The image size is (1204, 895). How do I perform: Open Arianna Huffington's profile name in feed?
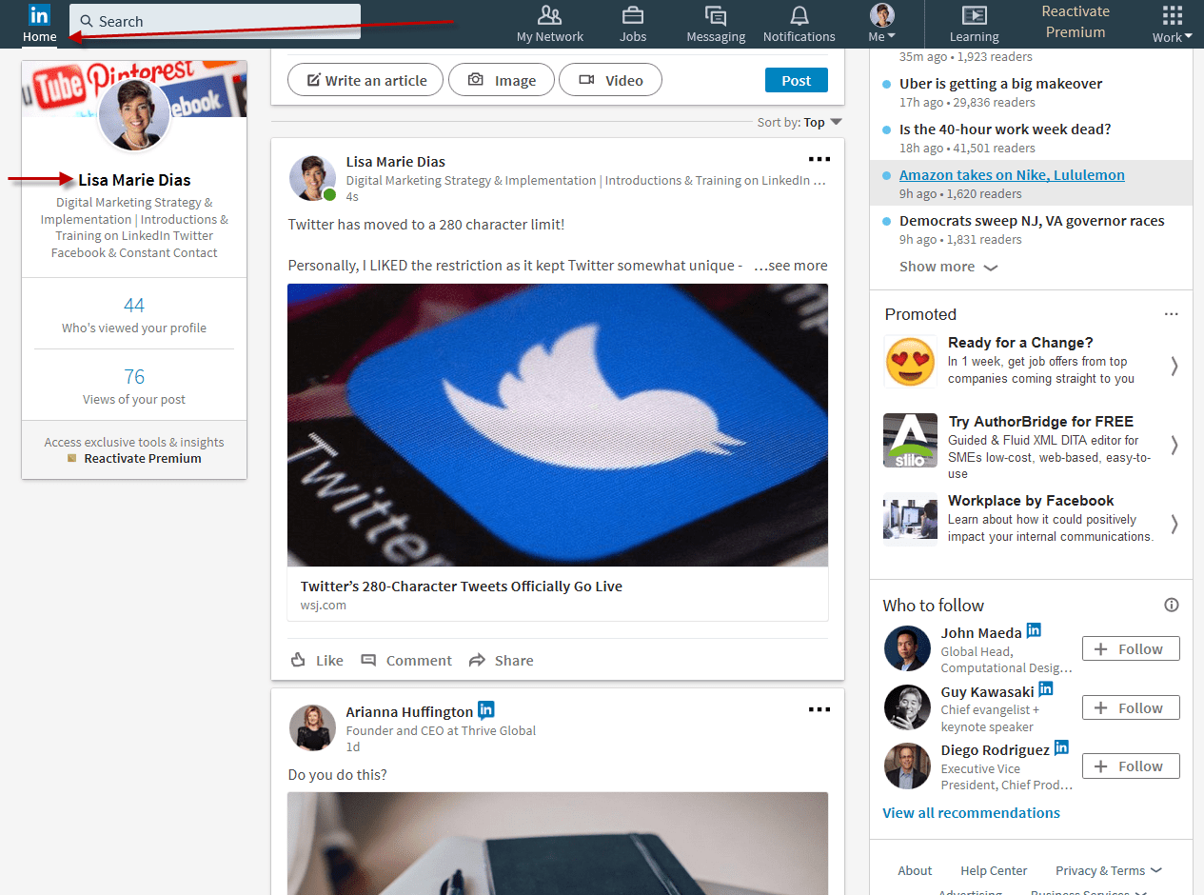point(409,712)
